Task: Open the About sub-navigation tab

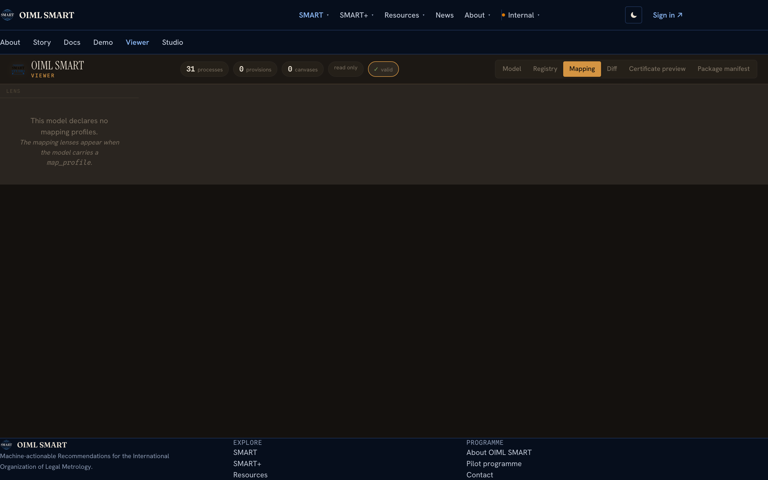Action: pyautogui.click(x=10, y=42)
